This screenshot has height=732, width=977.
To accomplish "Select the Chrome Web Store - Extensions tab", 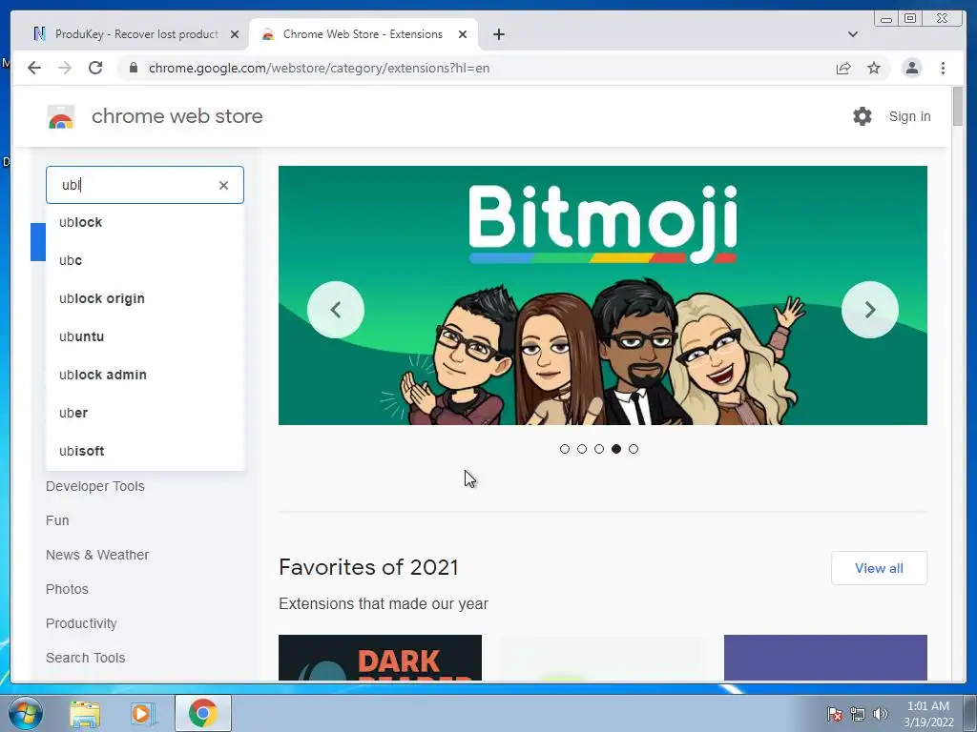I will (364, 34).
